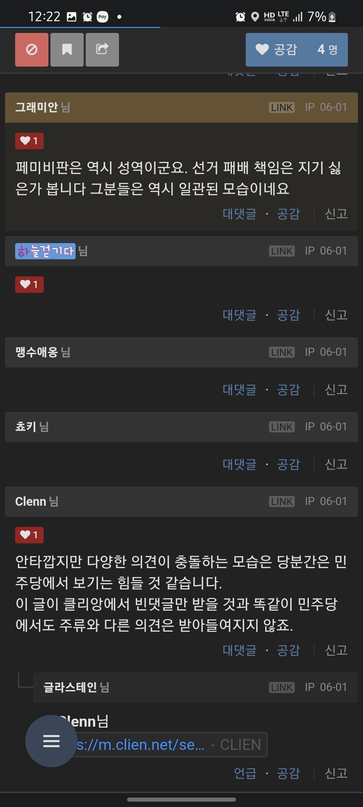The width and height of the screenshot is (363, 807).
Task: Tap the share icon button
Action: [102, 50]
